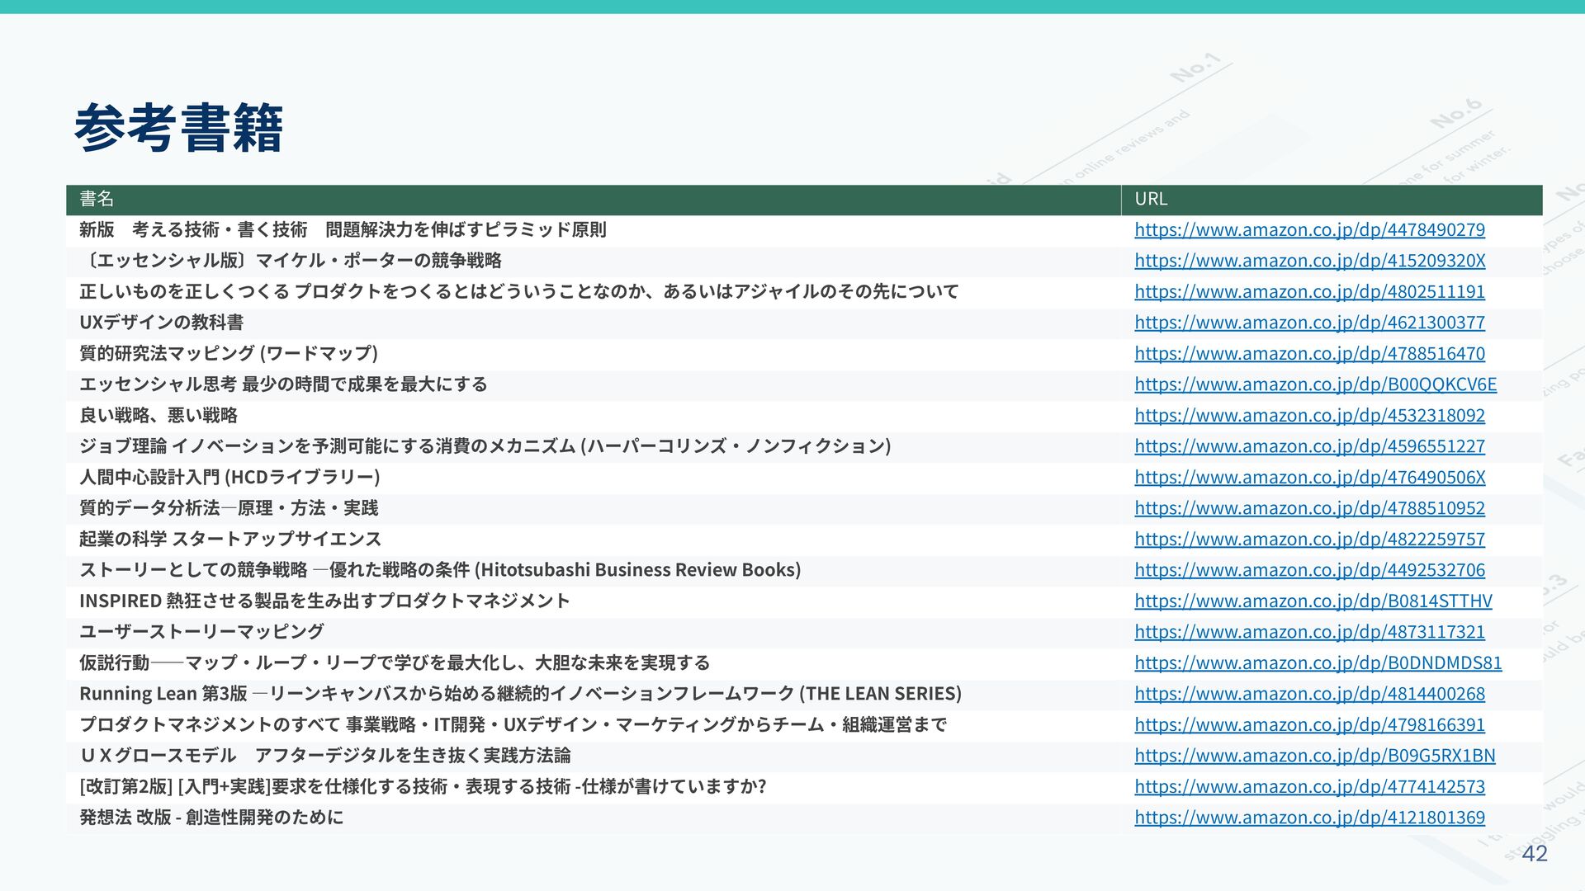Click slide page number 42
Image resolution: width=1585 pixels, height=891 pixels.
click(1535, 854)
